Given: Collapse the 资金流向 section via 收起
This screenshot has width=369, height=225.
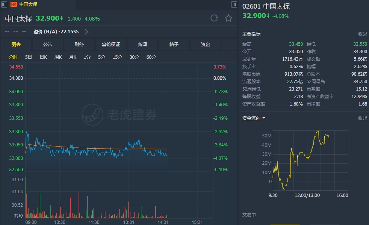Looking at the screenshot, I should pos(362,118).
